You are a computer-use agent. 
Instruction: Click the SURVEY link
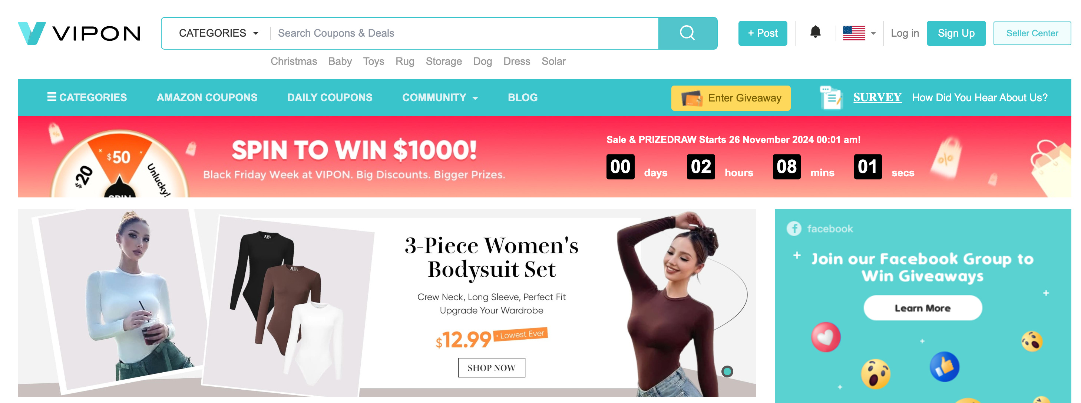[x=877, y=97]
